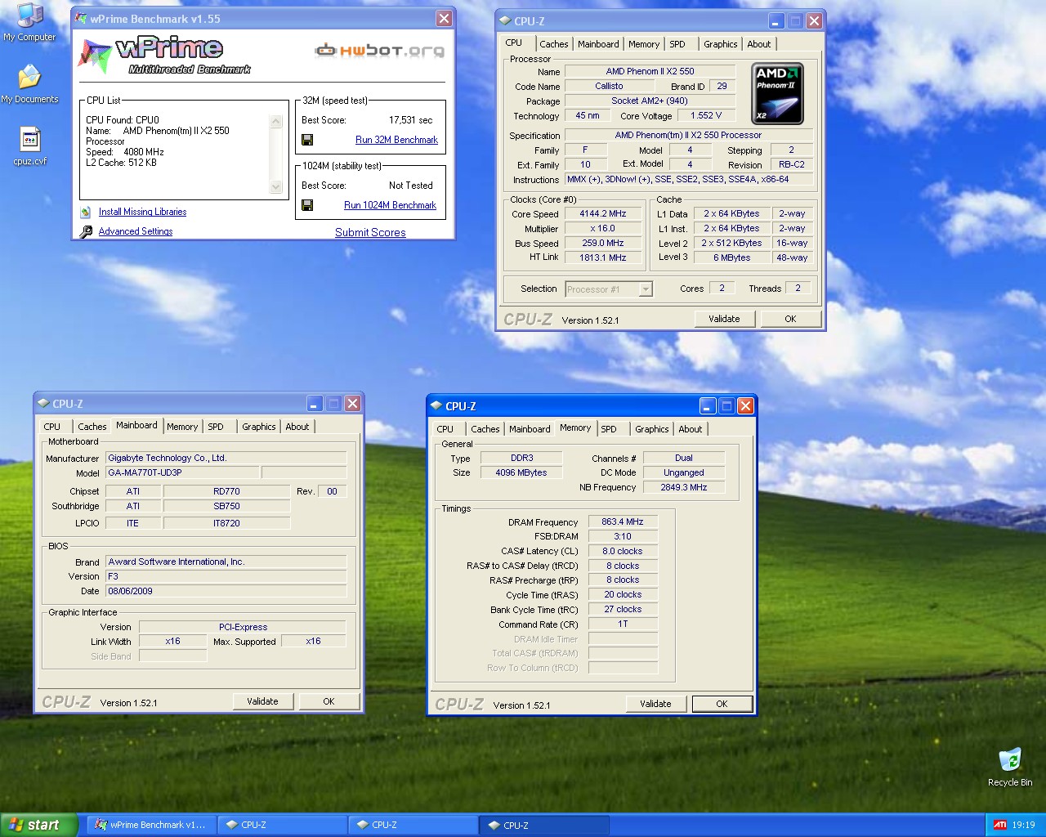1046x837 pixels.
Task: Click the AMD Phenom II logo badge
Action: [777, 93]
